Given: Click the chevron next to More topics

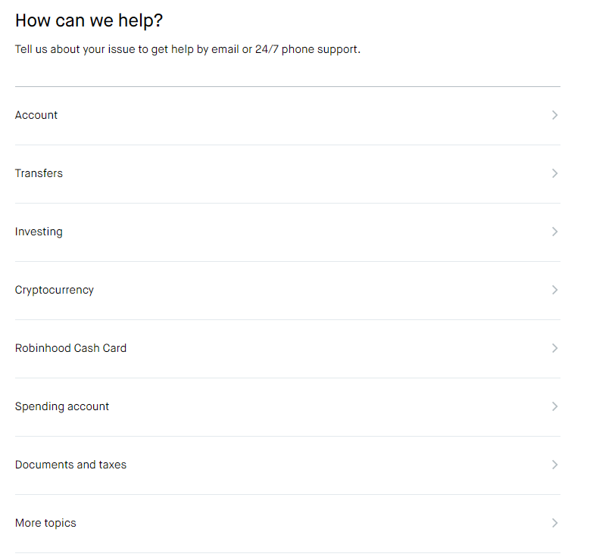Looking at the screenshot, I should (x=554, y=523).
